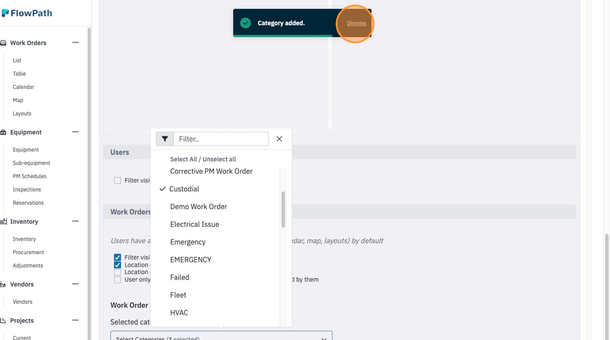This screenshot has width=610, height=340.
Task: Collapse the Work Orders sidebar section
Action: click(x=76, y=43)
